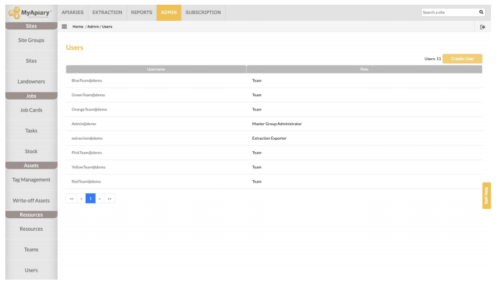Select the extraction@demo user row
501x285 pixels.
click(274, 138)
